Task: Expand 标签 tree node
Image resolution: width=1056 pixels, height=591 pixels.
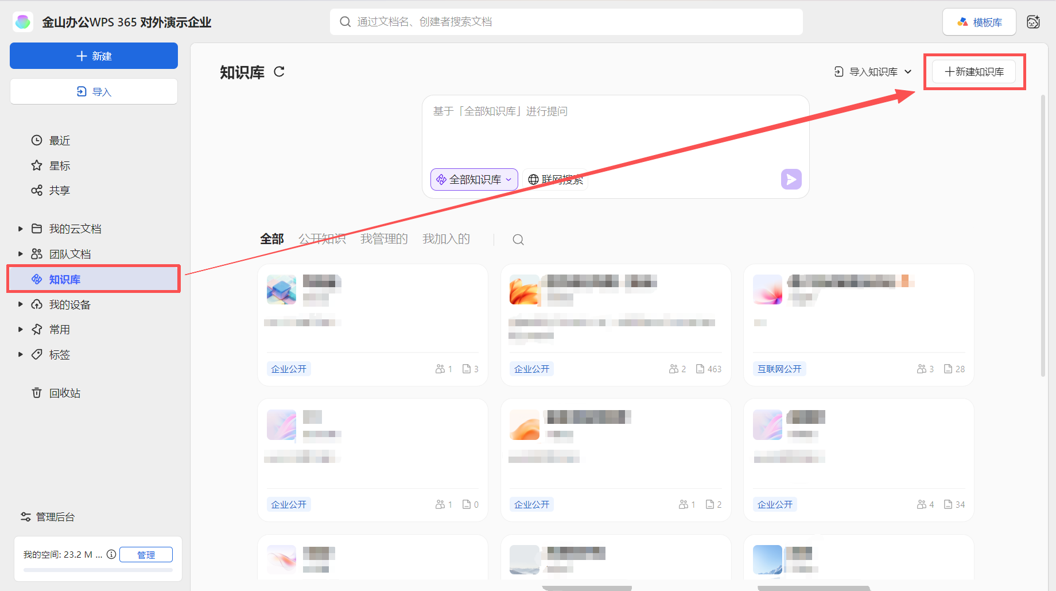Action: (x=21, y=354)
